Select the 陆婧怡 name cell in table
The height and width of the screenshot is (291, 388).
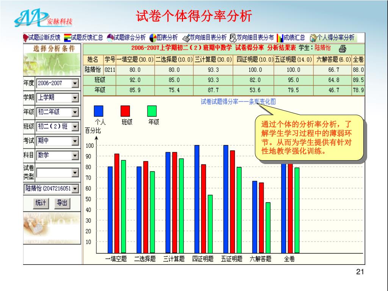(x=93, y=70)
